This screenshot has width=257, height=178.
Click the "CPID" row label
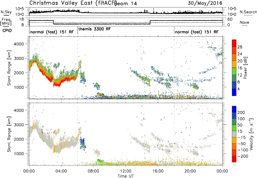click(x=7, y=31)
